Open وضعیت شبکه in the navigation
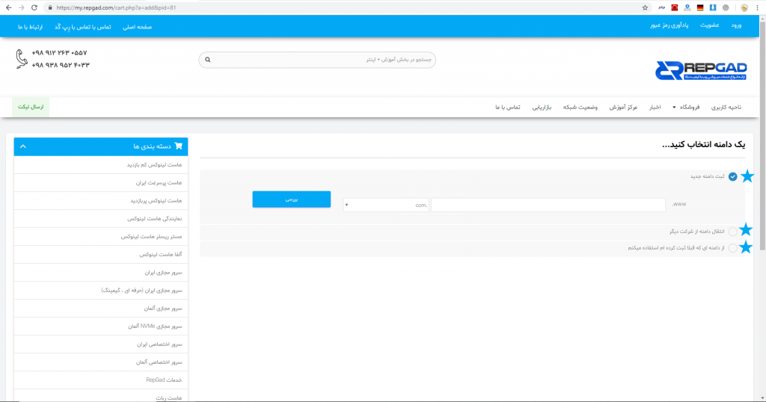 coord(580,108)
